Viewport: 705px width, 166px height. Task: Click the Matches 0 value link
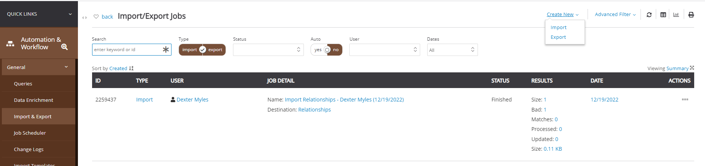[x=556, y=119]
